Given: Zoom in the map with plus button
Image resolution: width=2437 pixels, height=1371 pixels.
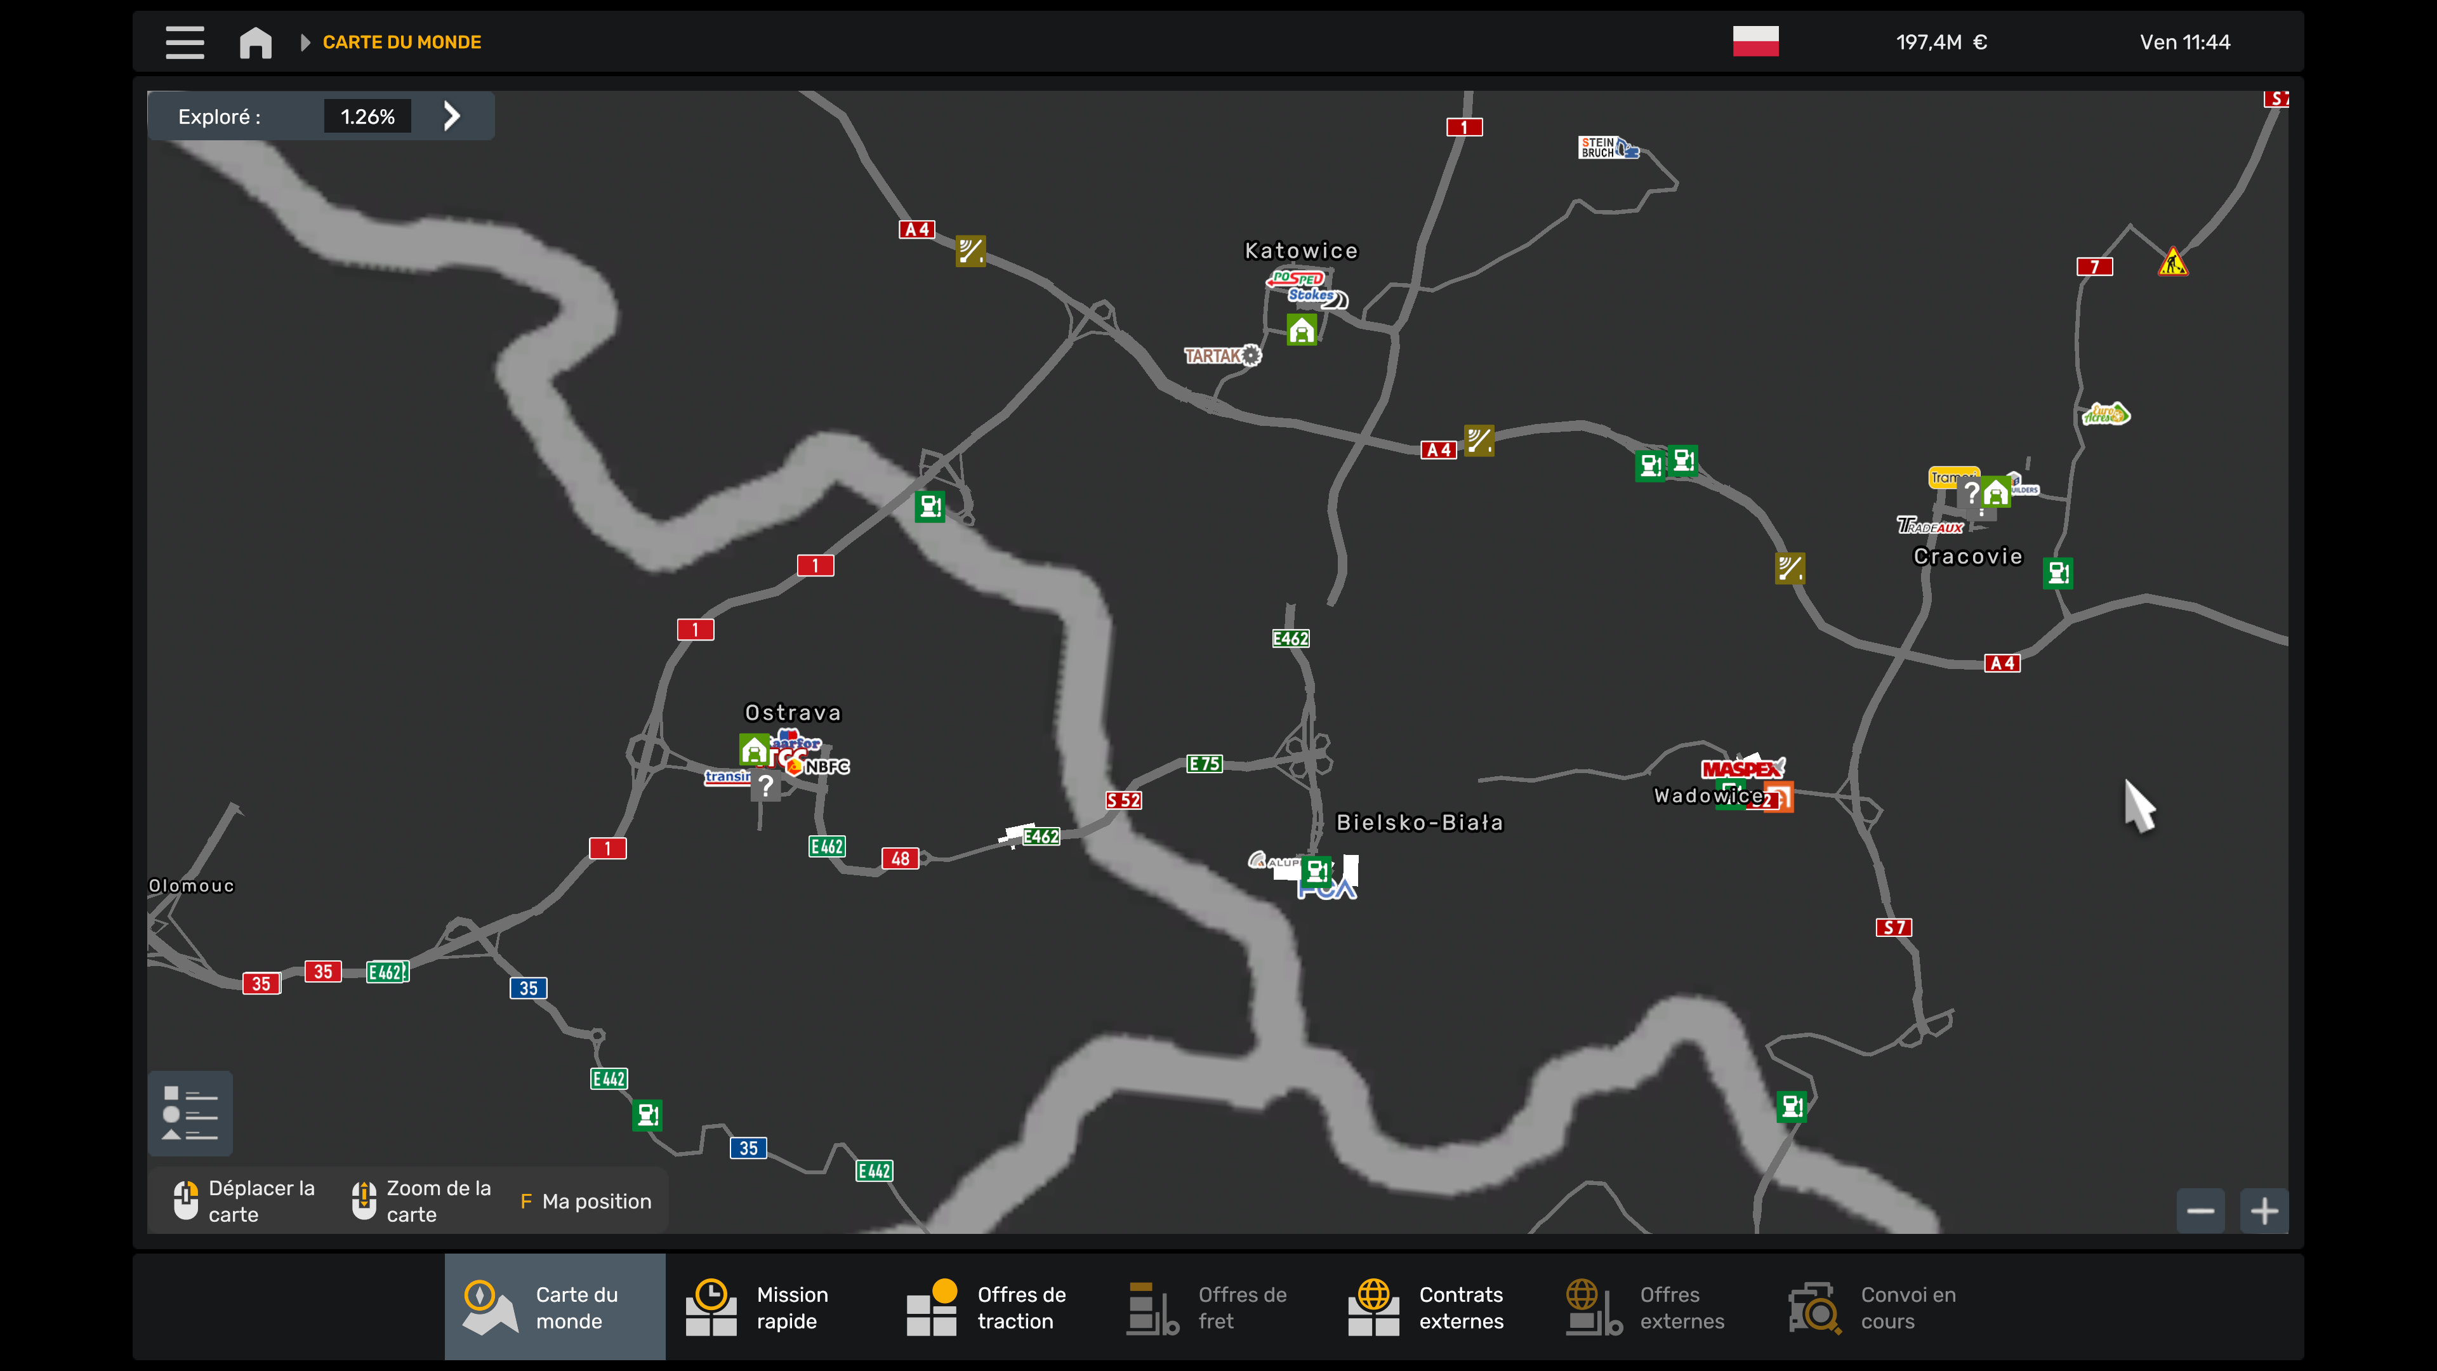Looking at the screenshot, I should tap(2264, 1211).
